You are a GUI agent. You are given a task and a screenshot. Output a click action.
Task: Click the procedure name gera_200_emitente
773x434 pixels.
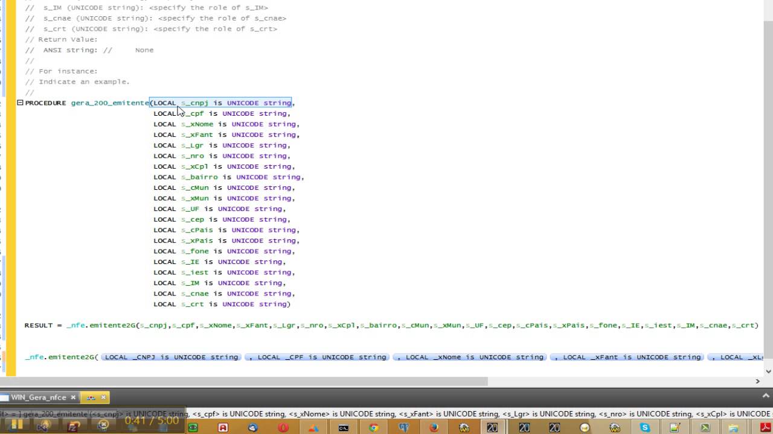[110, 103]
